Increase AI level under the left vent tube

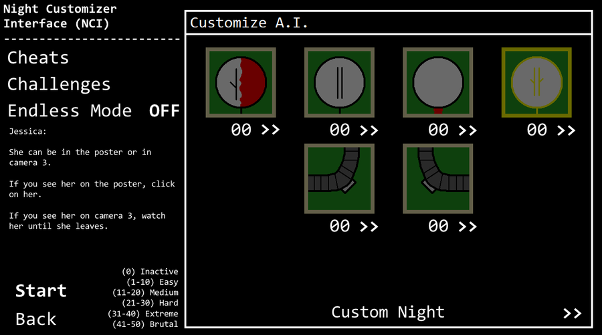(369, 227)
